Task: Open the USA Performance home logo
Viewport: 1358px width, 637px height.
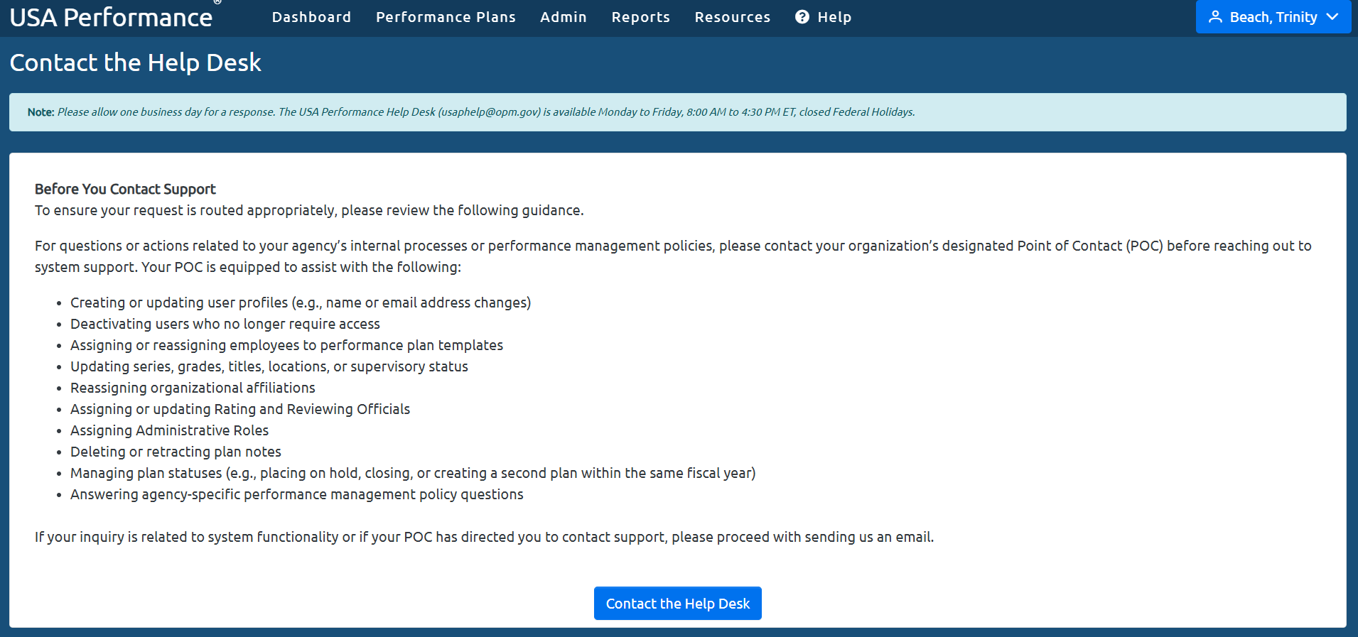Action: pyautogui.click(x=111, y=17)
